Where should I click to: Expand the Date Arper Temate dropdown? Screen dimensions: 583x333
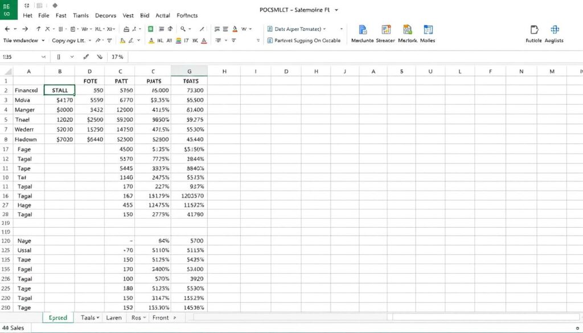[x=324, y=29]
